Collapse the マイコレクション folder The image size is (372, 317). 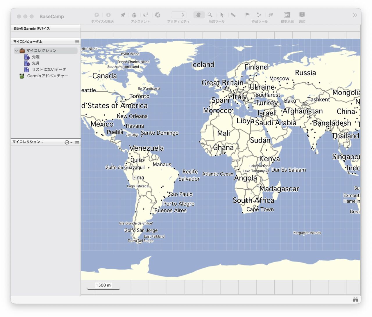point(17,51)
